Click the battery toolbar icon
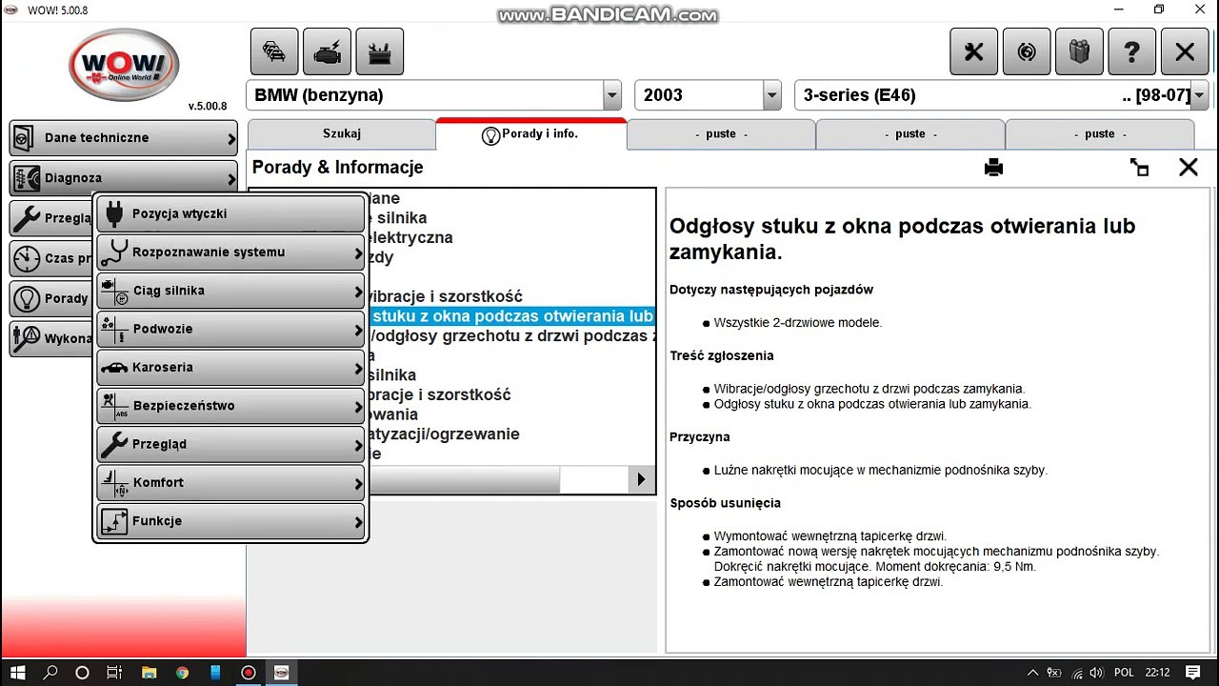 click(379, 51)
